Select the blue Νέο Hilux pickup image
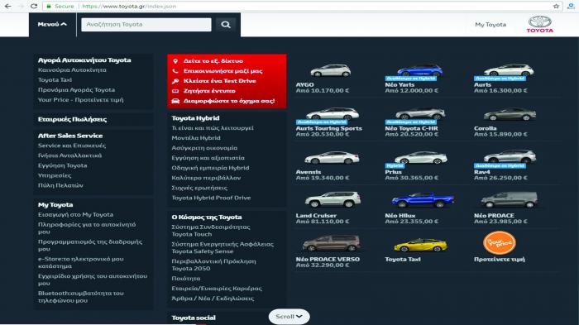Screen dimensions: 579x325 coord(423,200)
